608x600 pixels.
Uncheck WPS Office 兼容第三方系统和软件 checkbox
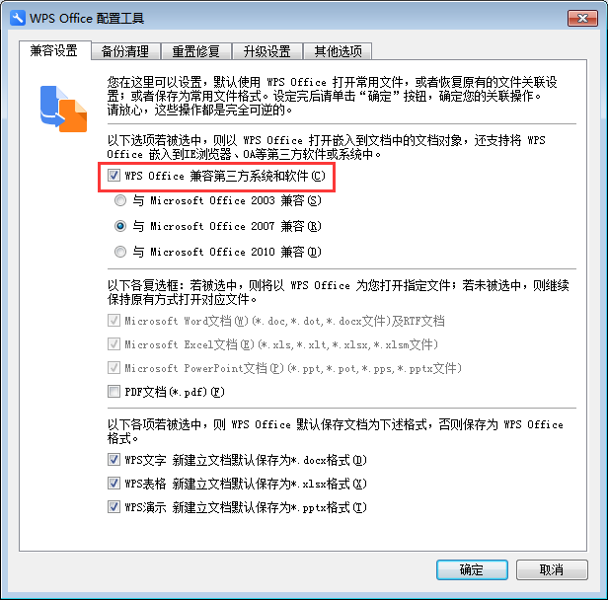click(114, 176)
